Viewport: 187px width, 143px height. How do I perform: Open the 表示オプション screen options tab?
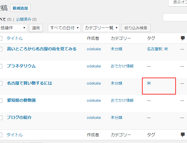pos(178,3)
